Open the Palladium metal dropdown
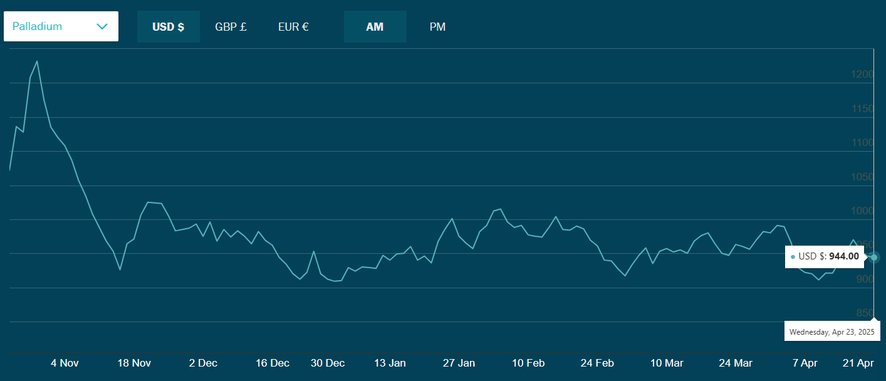 click(61, 26)
